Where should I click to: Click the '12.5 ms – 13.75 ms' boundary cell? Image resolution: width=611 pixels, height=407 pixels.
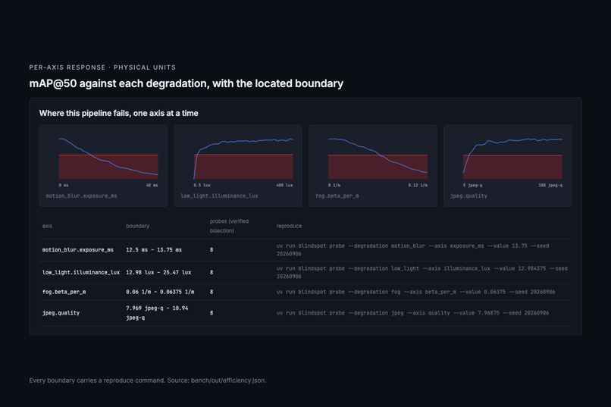tap(154, 249)
